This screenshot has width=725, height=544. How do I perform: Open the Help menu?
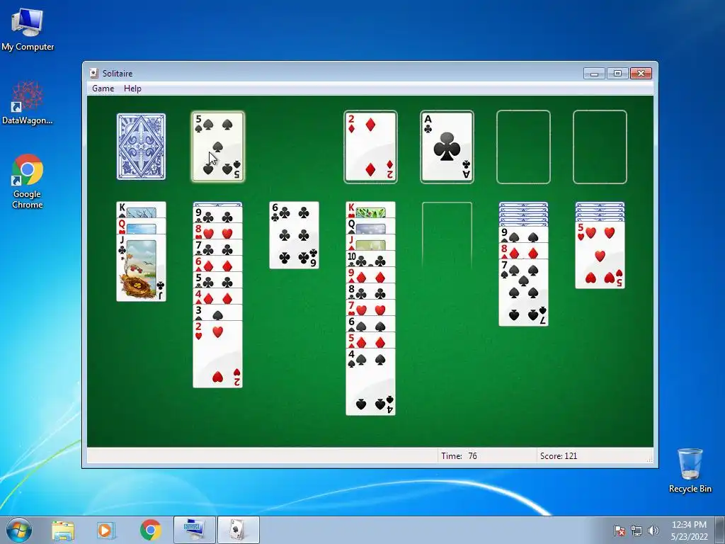[x=132, y=89]
